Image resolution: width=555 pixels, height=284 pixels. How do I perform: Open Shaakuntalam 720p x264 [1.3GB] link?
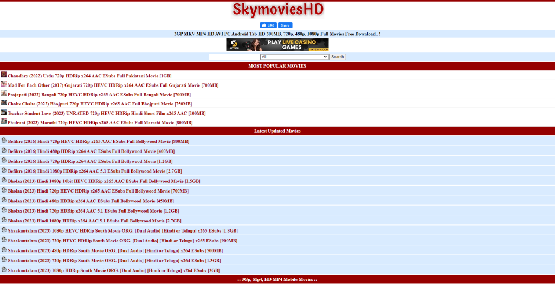pos(114,261)
